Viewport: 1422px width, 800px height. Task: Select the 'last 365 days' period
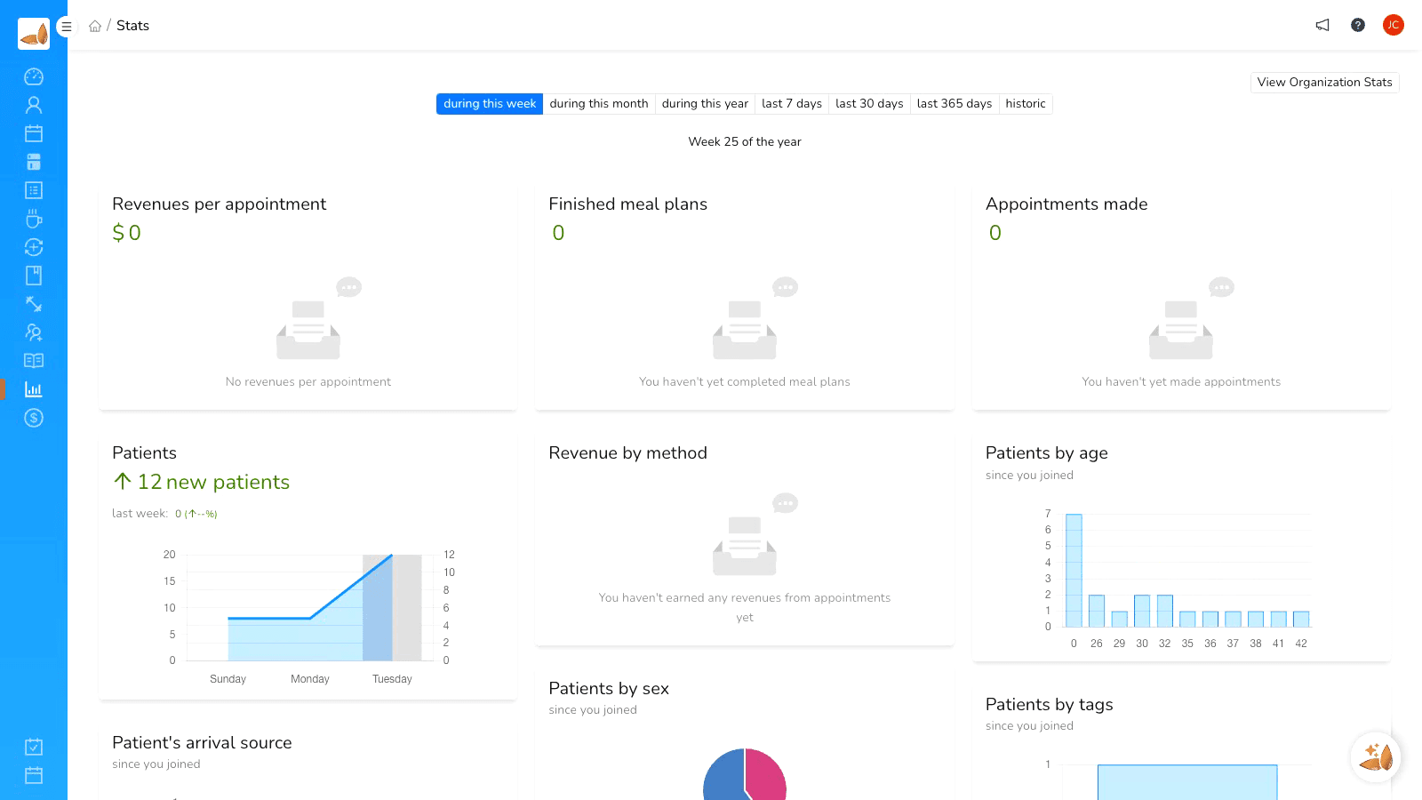(955, 104)
